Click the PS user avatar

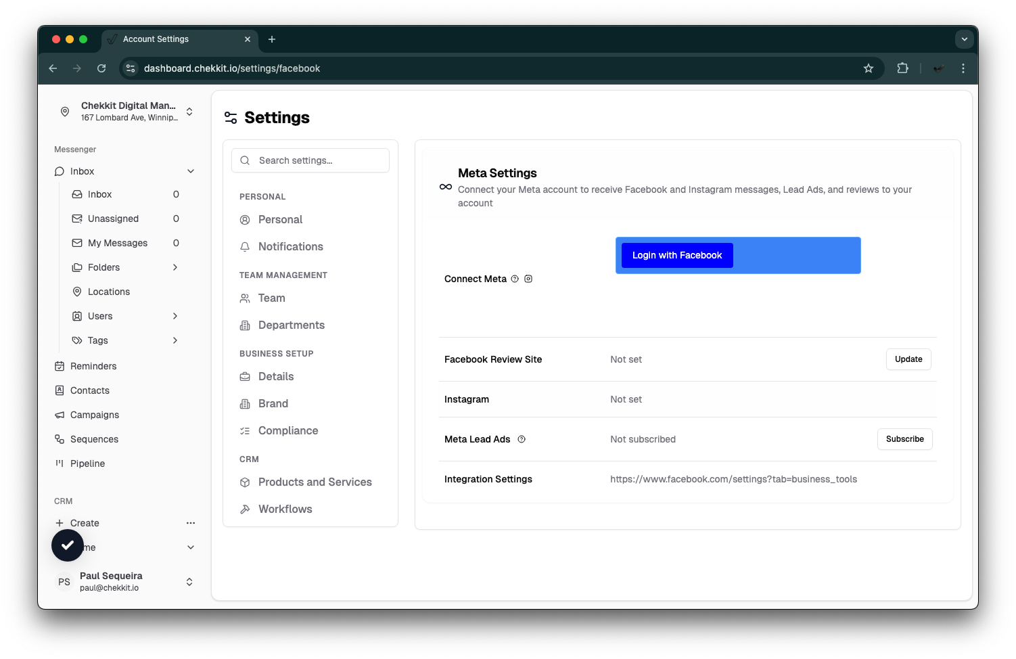click(64, 582)
